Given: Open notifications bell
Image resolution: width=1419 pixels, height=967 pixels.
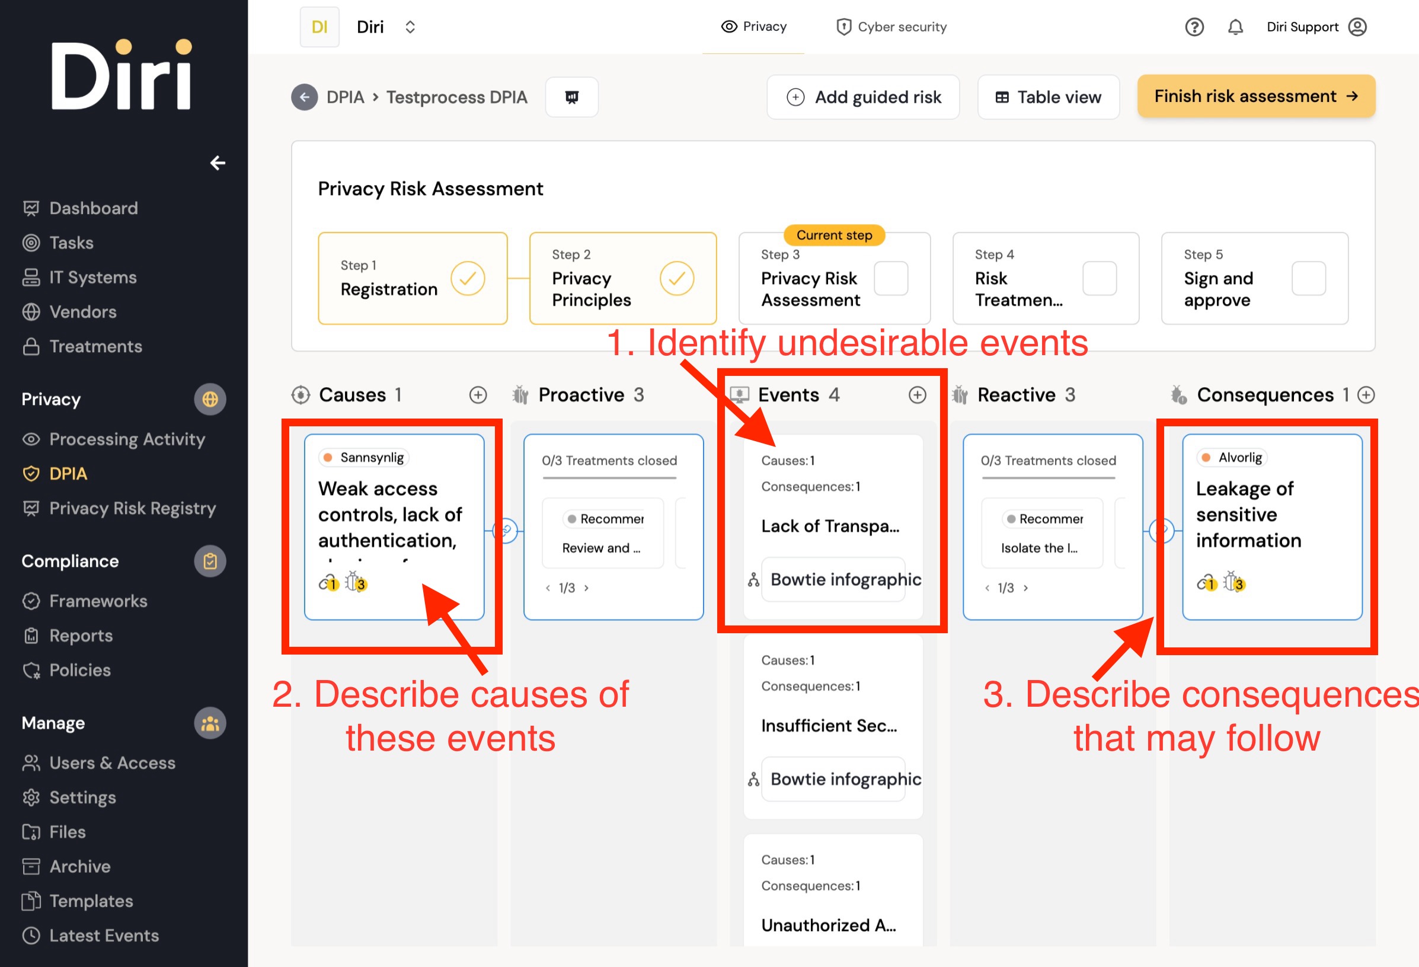Looking at the screenshot, I should tap(1235, 27).
